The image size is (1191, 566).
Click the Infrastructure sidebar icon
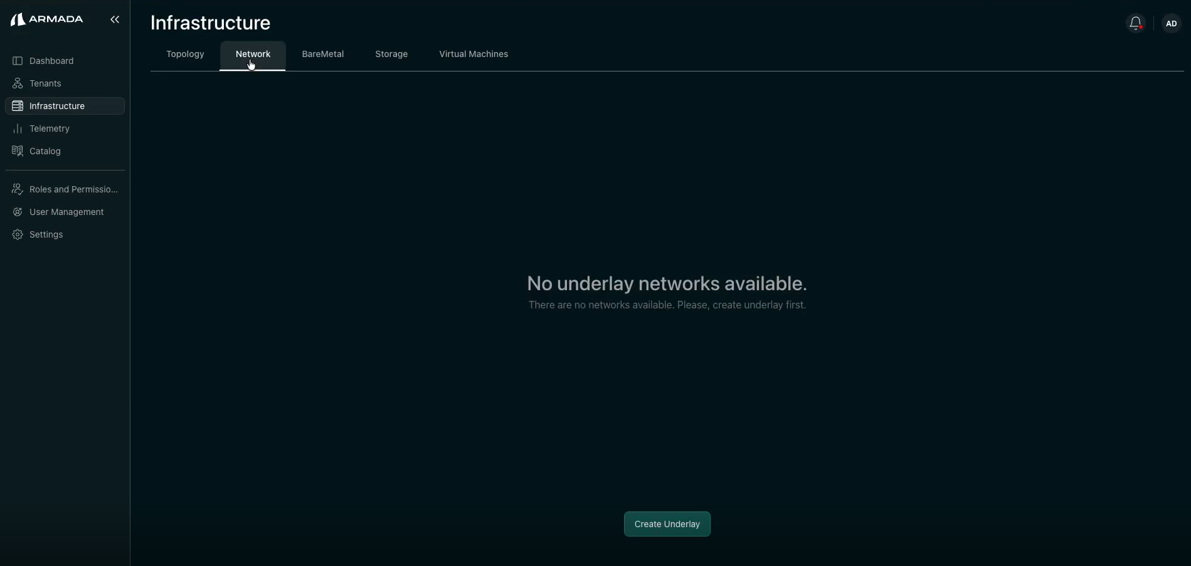pos(17,106)
